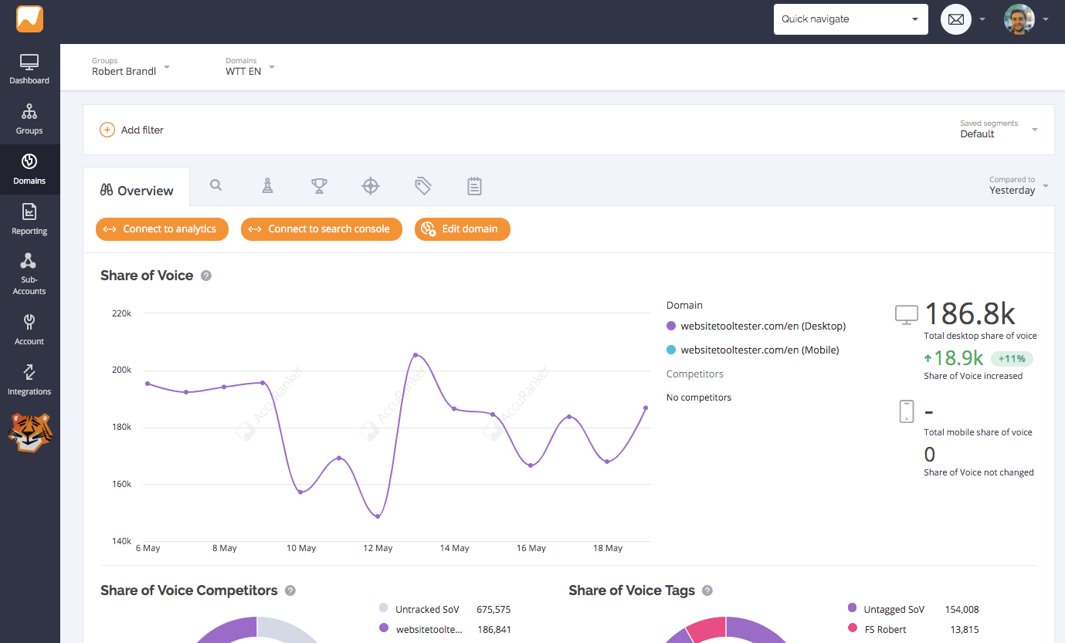The height and width of the screenshot is (643, 1065).
Task: Click the 186.8k desktop share value
Action: (970, 313)
